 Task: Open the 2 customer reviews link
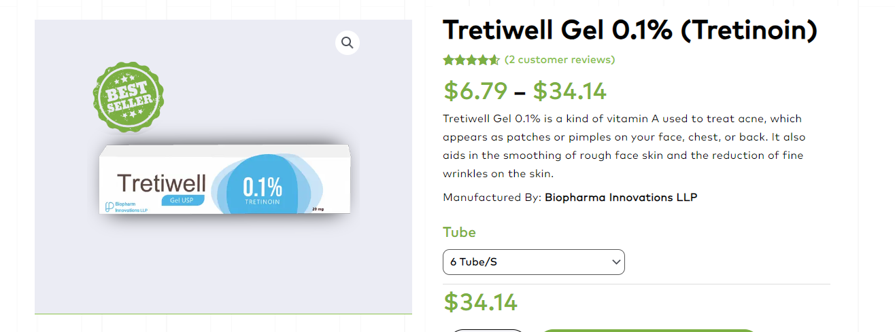pyautogui.click(x=559, y=60)
